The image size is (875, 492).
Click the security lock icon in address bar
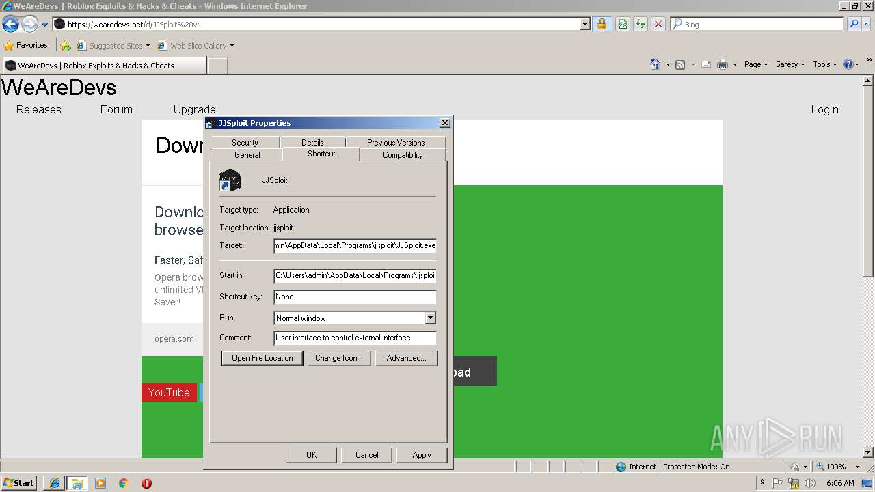click(602, 25)
